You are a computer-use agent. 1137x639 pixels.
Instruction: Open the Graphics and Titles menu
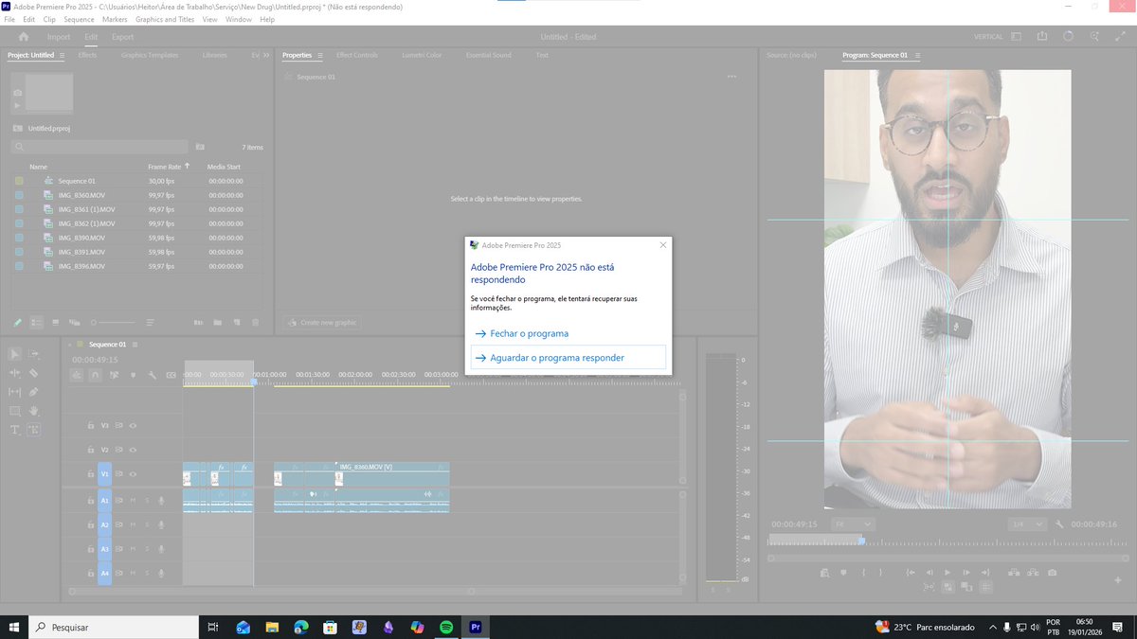tap(166, 19)
